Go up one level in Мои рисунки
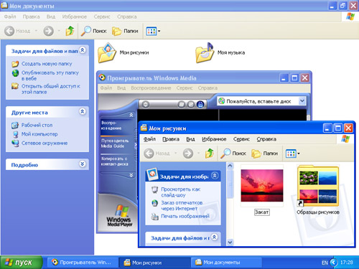Screen dimensions: 359x269 (x=210, y=153)
